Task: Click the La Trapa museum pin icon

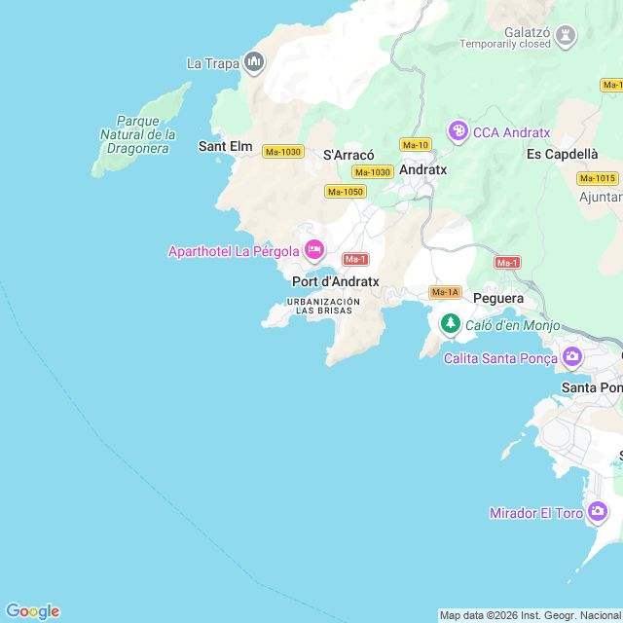Action: pos(254,62)
